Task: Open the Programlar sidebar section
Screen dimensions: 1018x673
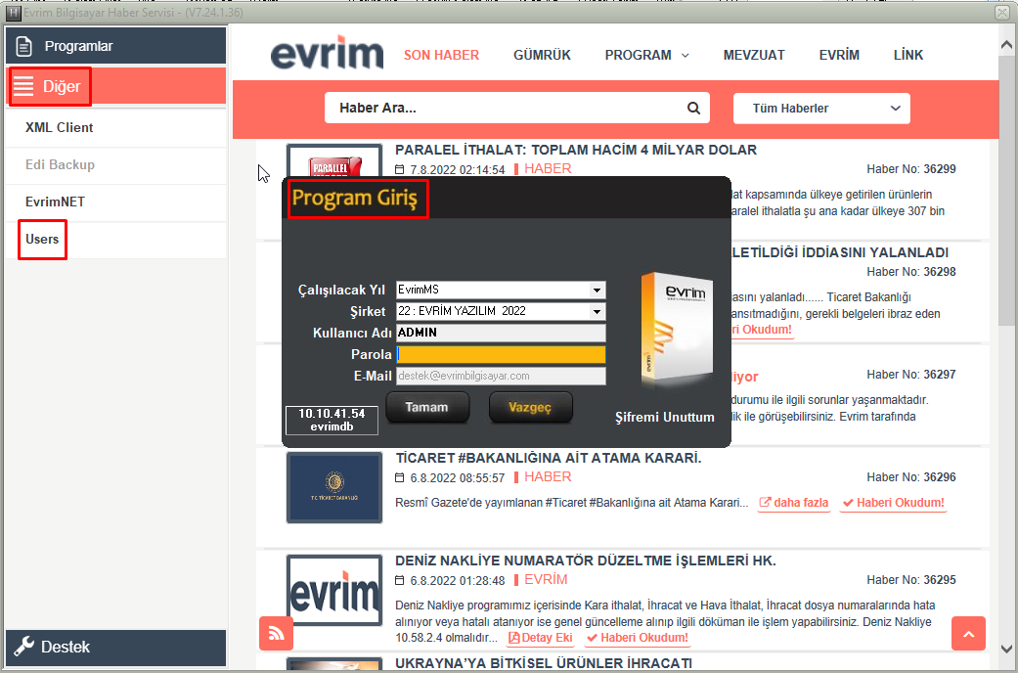Action: tap(115, 45)
